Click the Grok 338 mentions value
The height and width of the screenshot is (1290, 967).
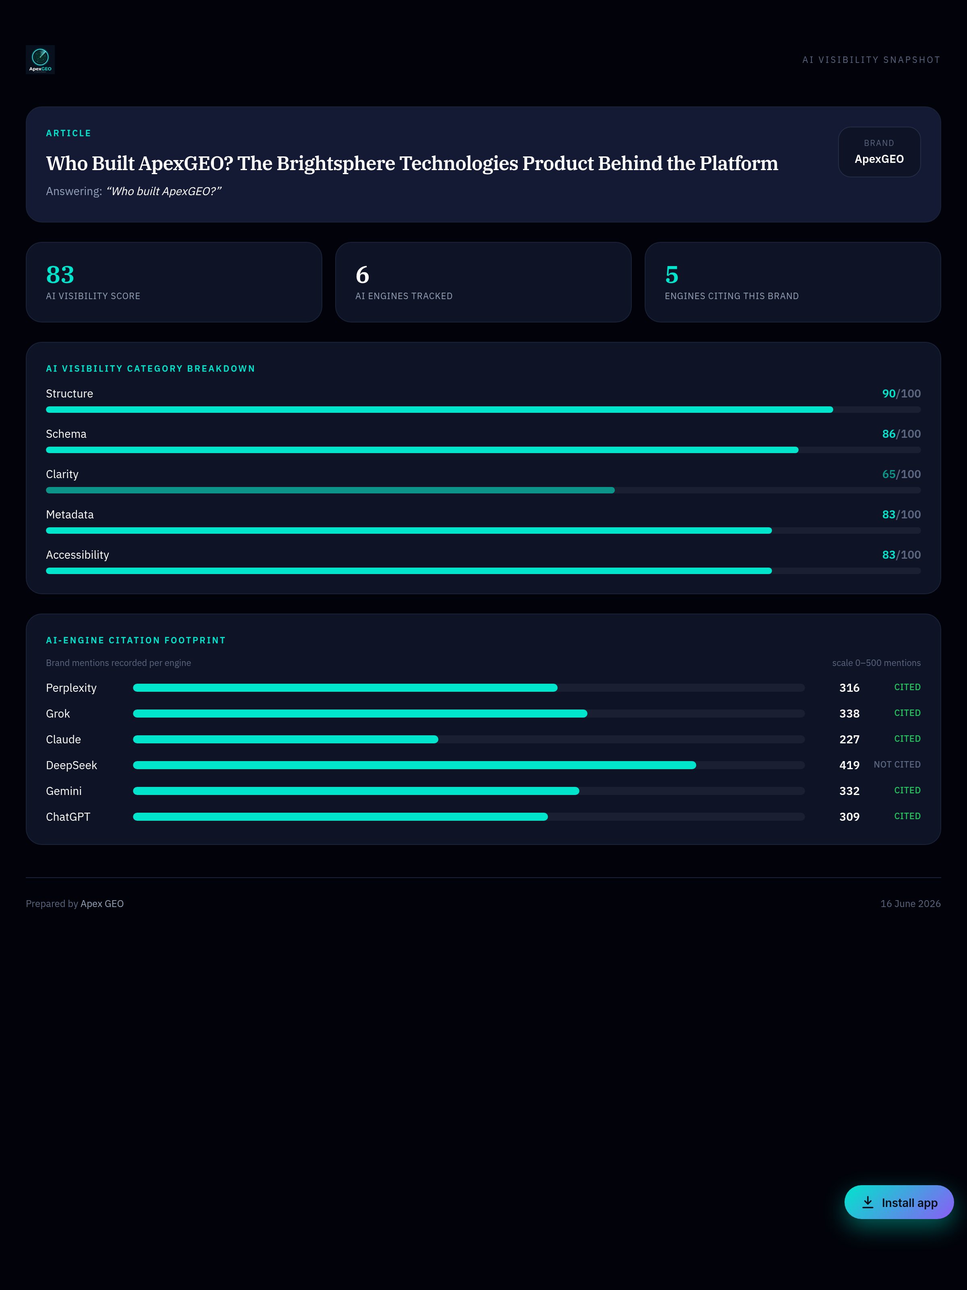tap(849, 713)
